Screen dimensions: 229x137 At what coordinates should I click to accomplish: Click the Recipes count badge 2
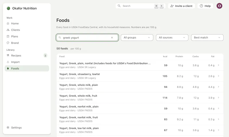46,55
